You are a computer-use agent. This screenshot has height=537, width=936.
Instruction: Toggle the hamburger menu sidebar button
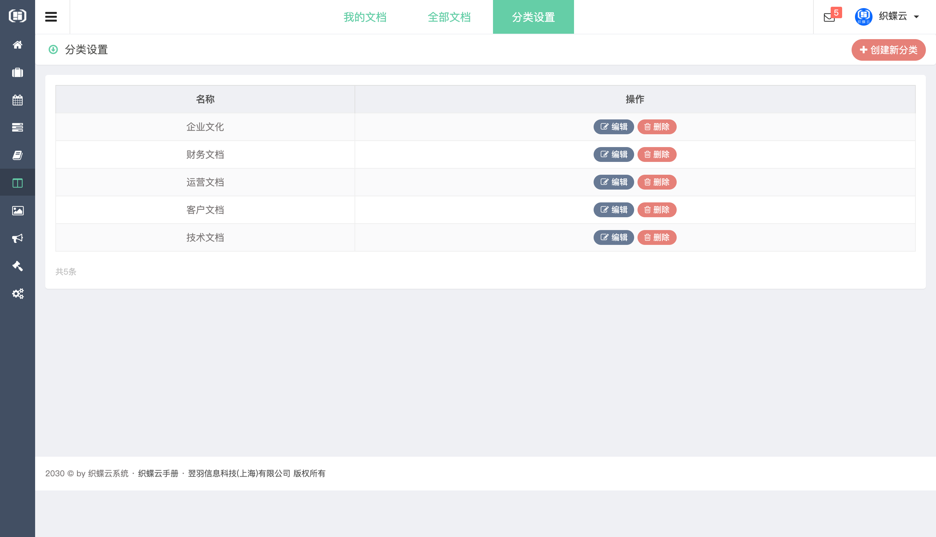click(51, 17)
